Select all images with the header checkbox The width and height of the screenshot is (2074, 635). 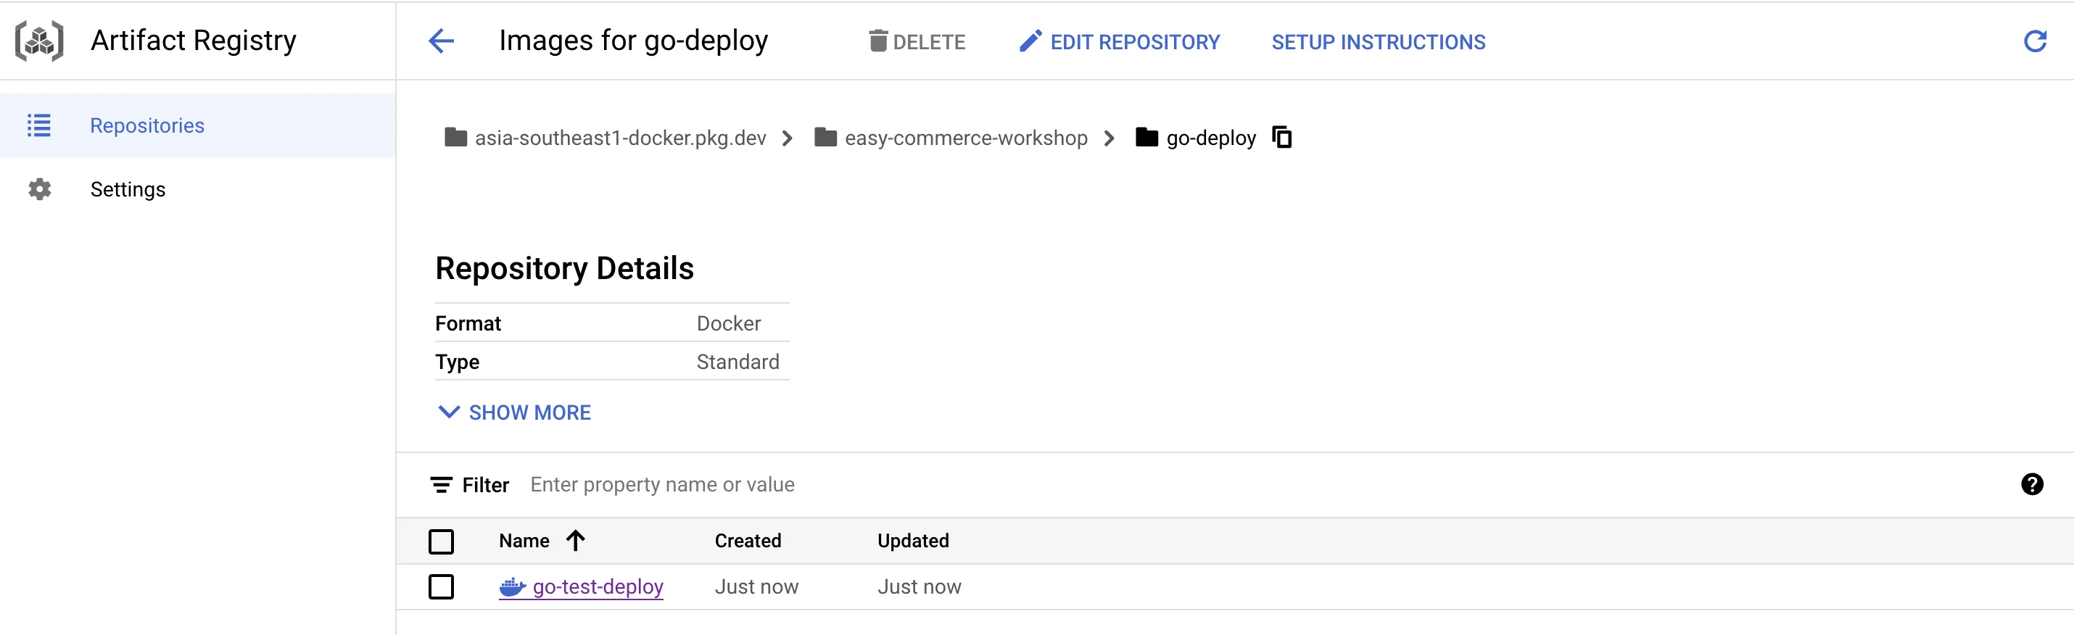pyautogui.click(x=441, y=541)
